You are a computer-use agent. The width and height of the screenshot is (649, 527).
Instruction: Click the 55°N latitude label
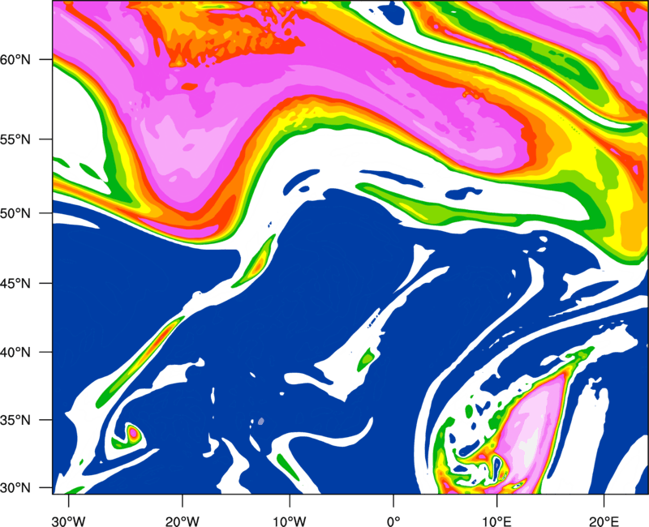pos(15,139)
